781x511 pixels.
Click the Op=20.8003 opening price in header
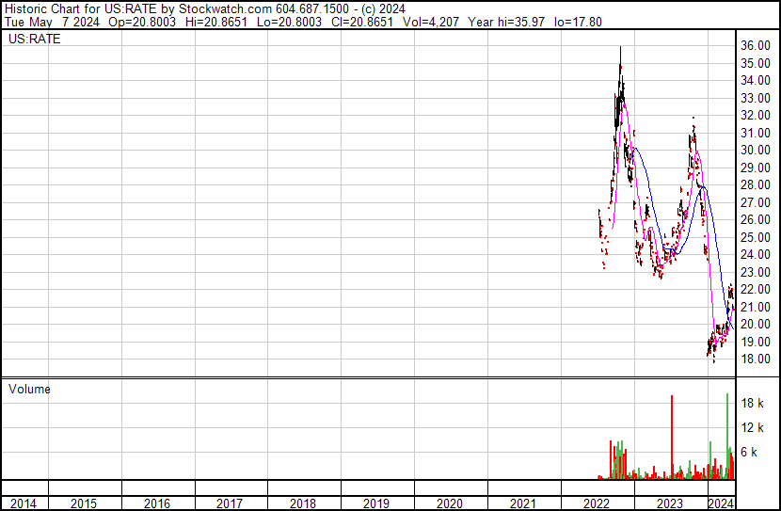pos(142,22)
